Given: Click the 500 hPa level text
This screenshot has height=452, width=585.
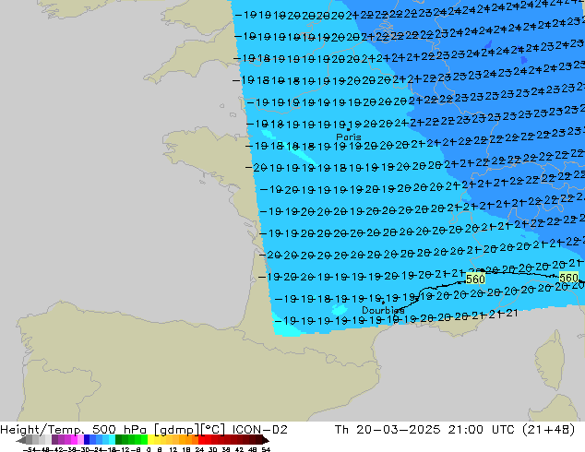Looking at the screenshot, I should coord(119,430).
